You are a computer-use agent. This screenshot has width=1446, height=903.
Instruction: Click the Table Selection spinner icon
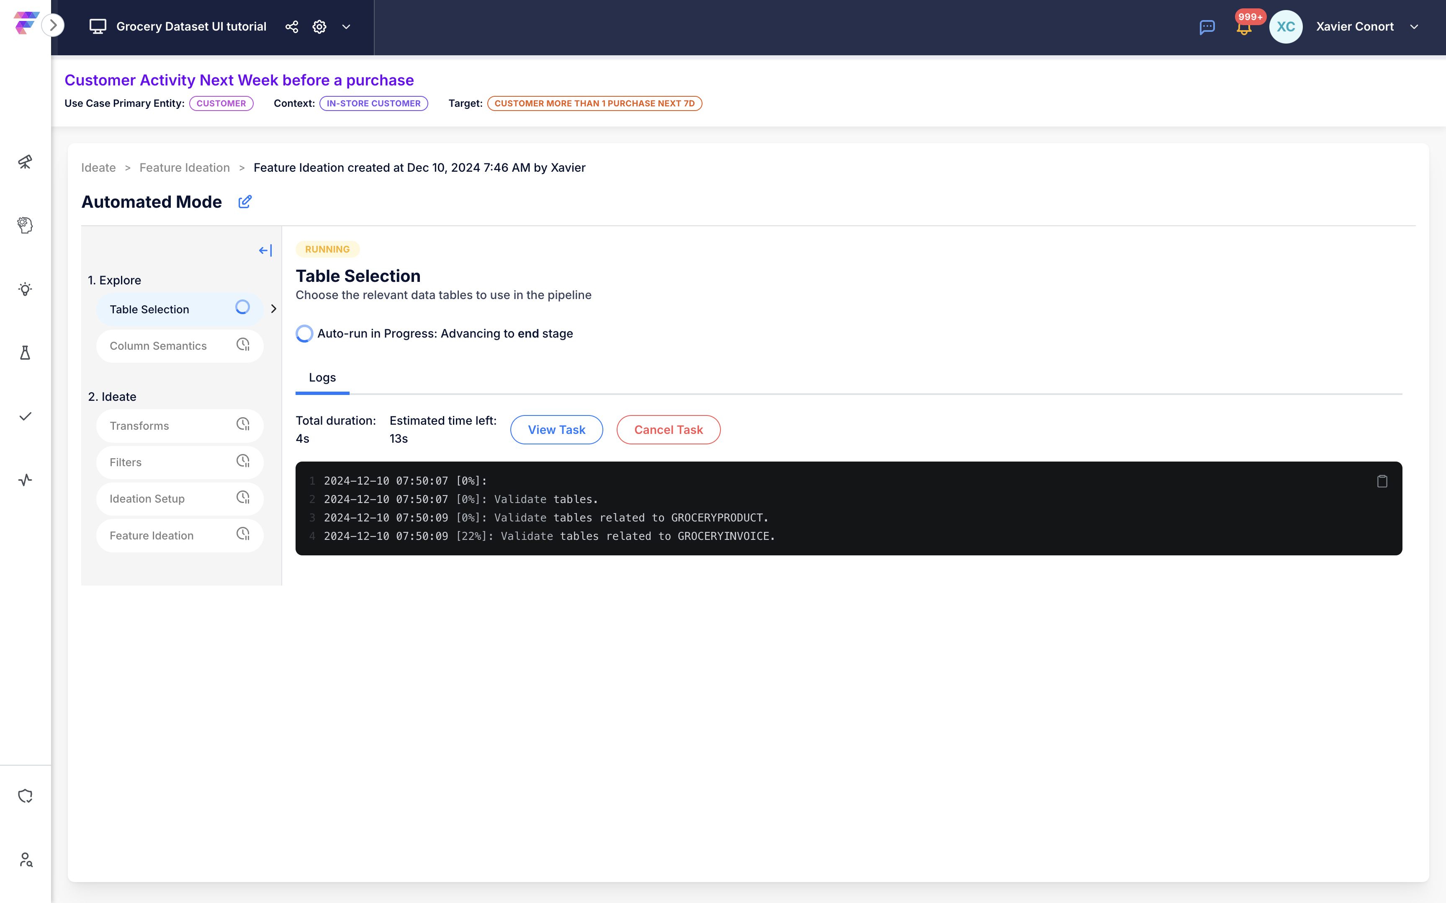242,307
